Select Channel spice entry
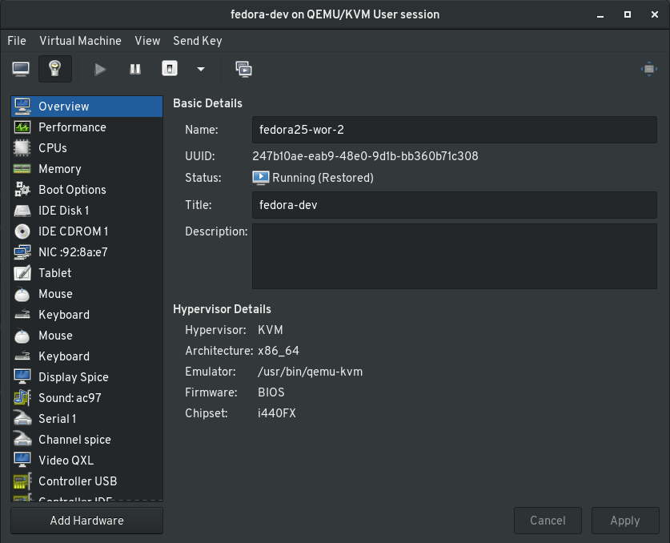Image resolution: width=670 pixels, height=543 pixels. click(x=86, y=440)
